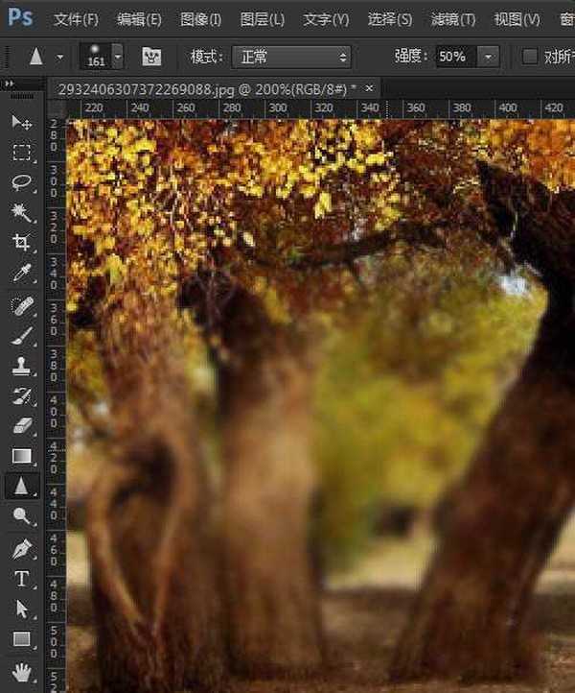Switch to the Clone Stamp tool
Viewport: 575px width, 693px height.
pos(21,366)
